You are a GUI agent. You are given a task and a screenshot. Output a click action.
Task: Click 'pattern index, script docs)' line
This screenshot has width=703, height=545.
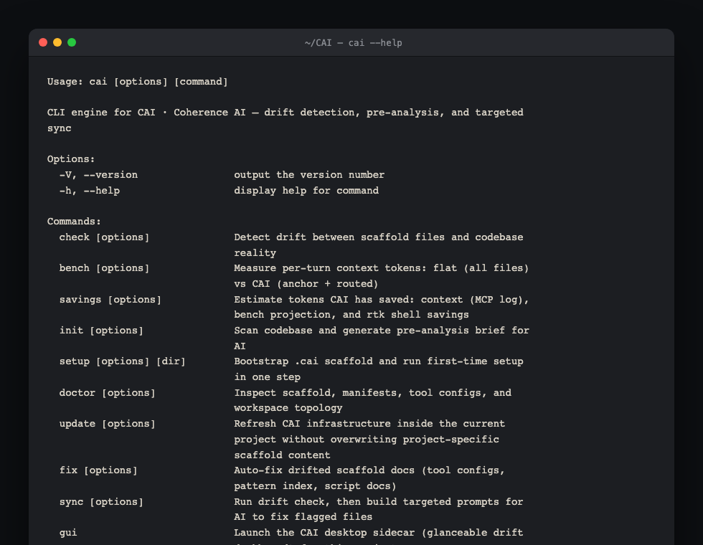pyautogui.click(x=315, y=486)
